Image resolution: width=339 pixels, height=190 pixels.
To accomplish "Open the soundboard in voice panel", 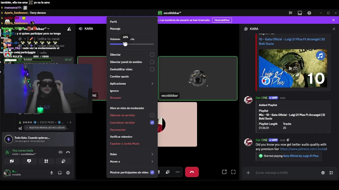I will tap(64, 161).
